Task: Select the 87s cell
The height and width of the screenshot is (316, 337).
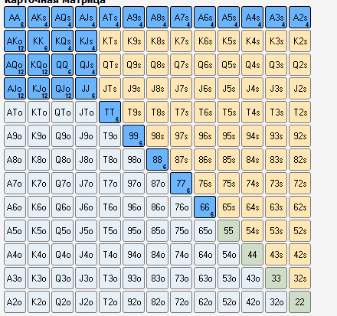Action: click(181, 160)
